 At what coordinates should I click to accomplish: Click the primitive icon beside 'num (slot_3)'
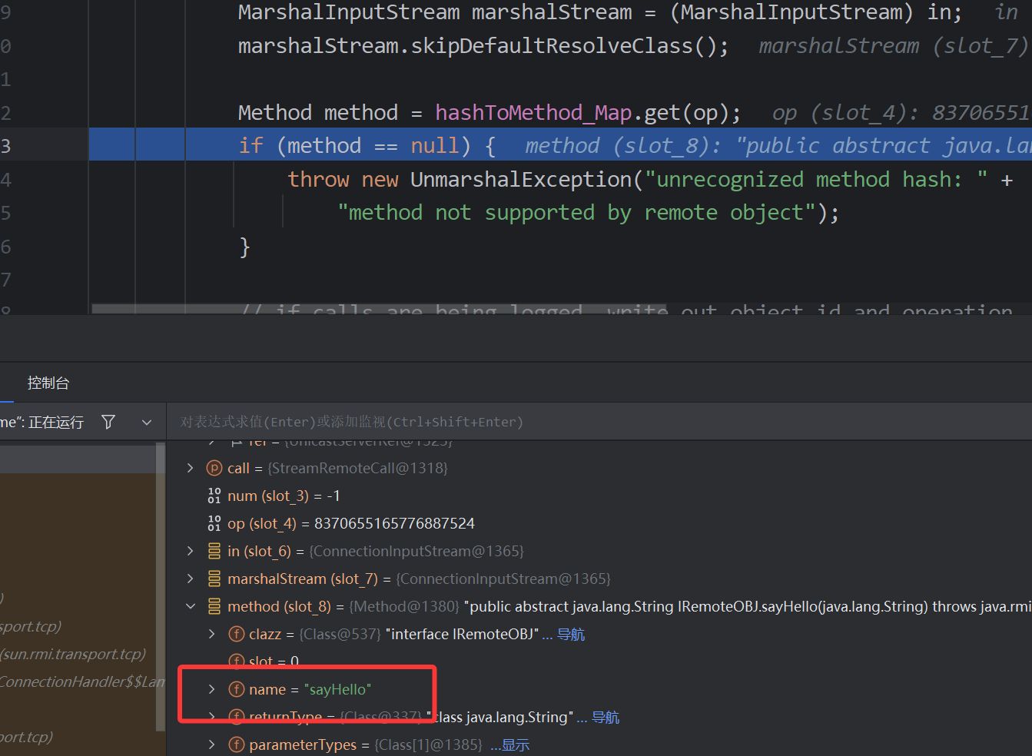click(x=214, y=496)
